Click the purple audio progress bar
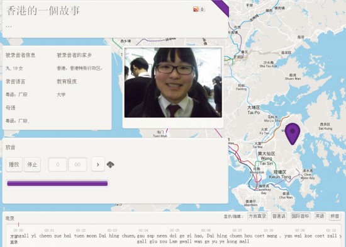The width and height of the screenshot is (346, 247). click(57, 183)
